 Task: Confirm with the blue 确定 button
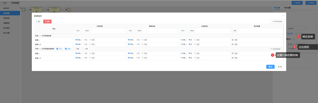[270, 67]
